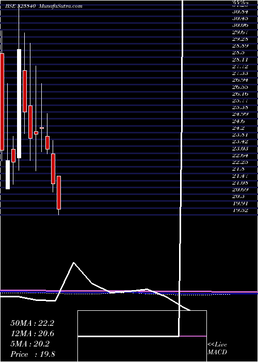Select the 12MA : 20.6 readout
The image size is (258, 362).
(x=32, y=334)
